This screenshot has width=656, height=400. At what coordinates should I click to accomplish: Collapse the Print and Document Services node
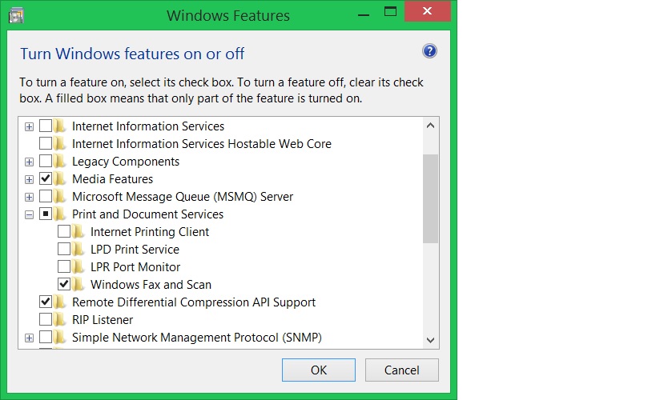(x=29, y=215)
